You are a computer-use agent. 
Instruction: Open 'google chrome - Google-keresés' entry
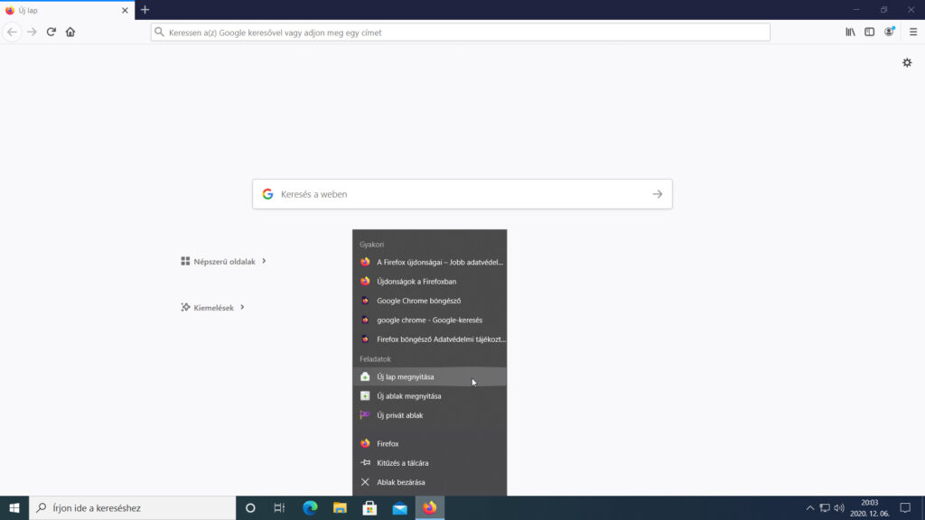click(429, 320)
